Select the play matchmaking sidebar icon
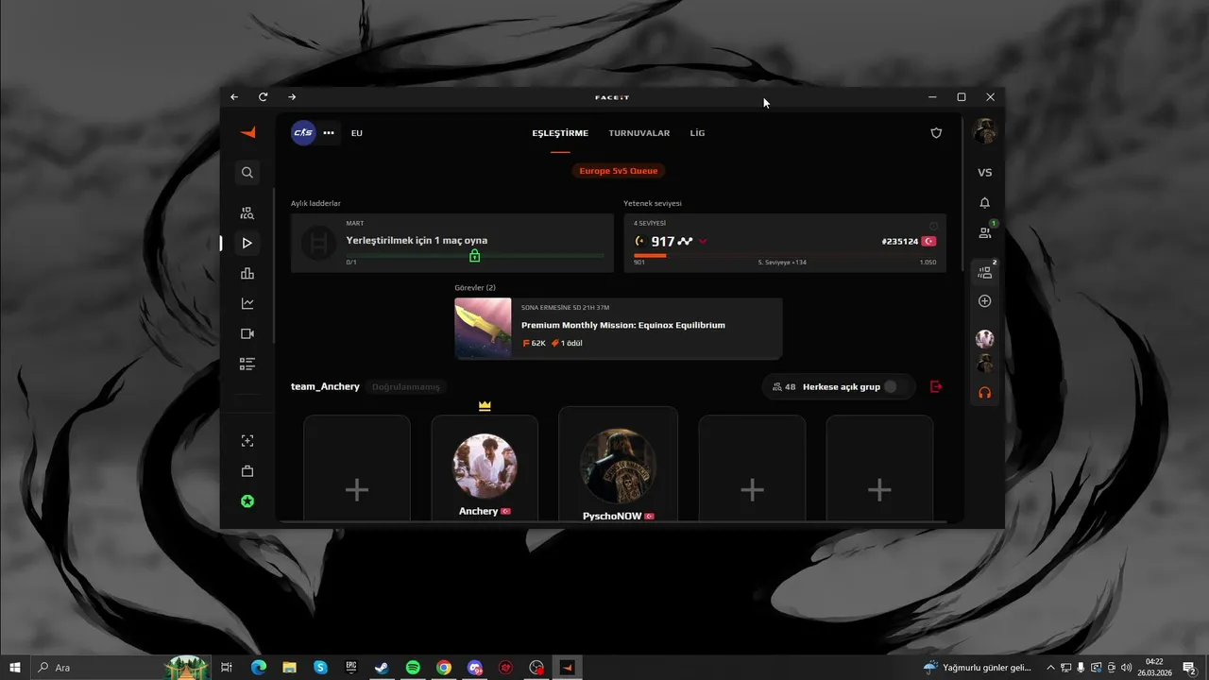Viewport: 1209px width, 680px height. click(247, 244)
